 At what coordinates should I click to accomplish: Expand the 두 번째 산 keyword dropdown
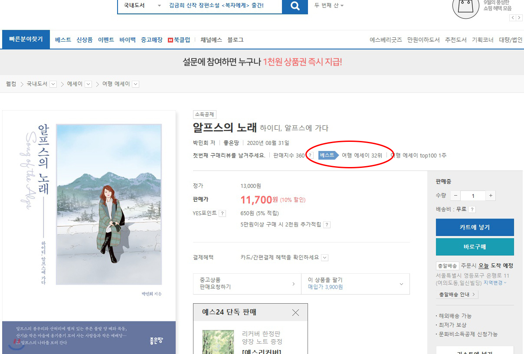(x=329, y=6)
